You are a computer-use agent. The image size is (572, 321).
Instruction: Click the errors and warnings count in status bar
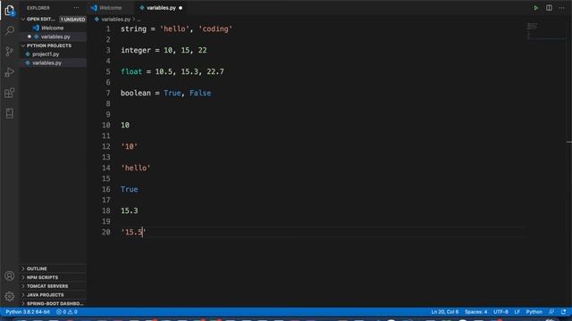(67, 312)
